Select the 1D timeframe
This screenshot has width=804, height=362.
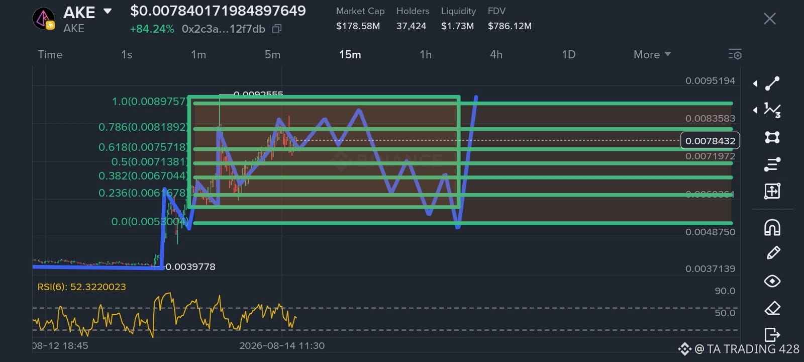(x=568, y=54)
